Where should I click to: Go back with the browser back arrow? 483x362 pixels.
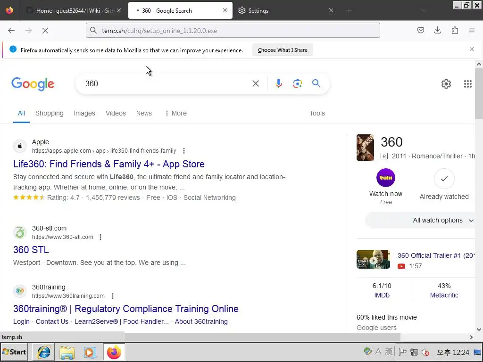(x=11, y=31)
